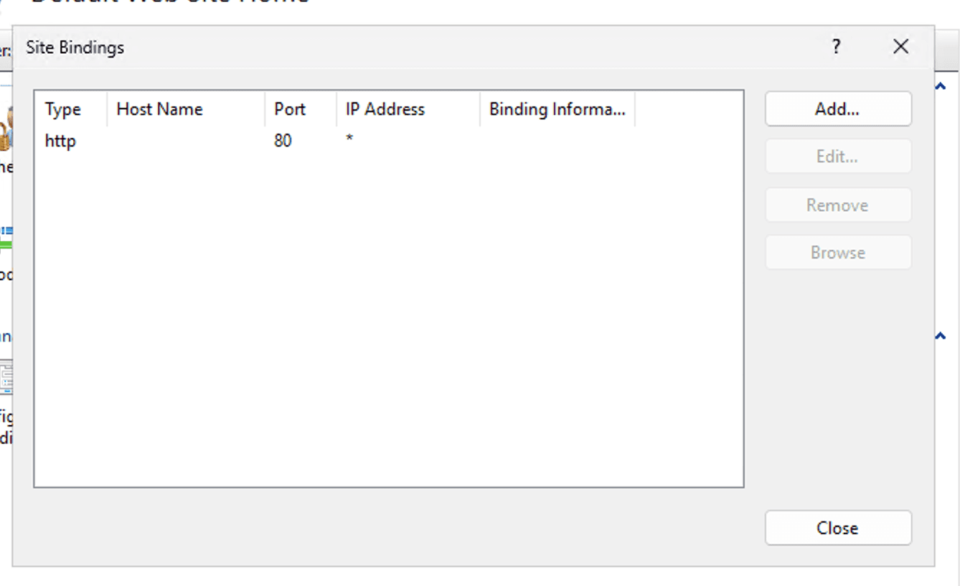
Task: Collapse the lower section chevron behind dialog
Action: 940,336
